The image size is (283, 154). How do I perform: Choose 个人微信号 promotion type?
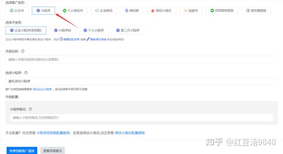point(73,11)
